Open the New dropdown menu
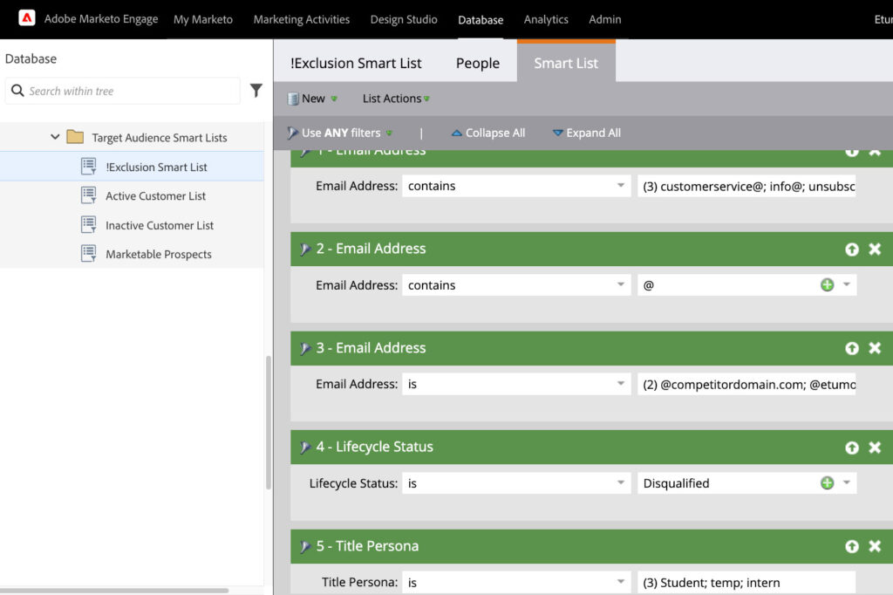The height and width of the screenshot is (595, 893). pos(311,98)
